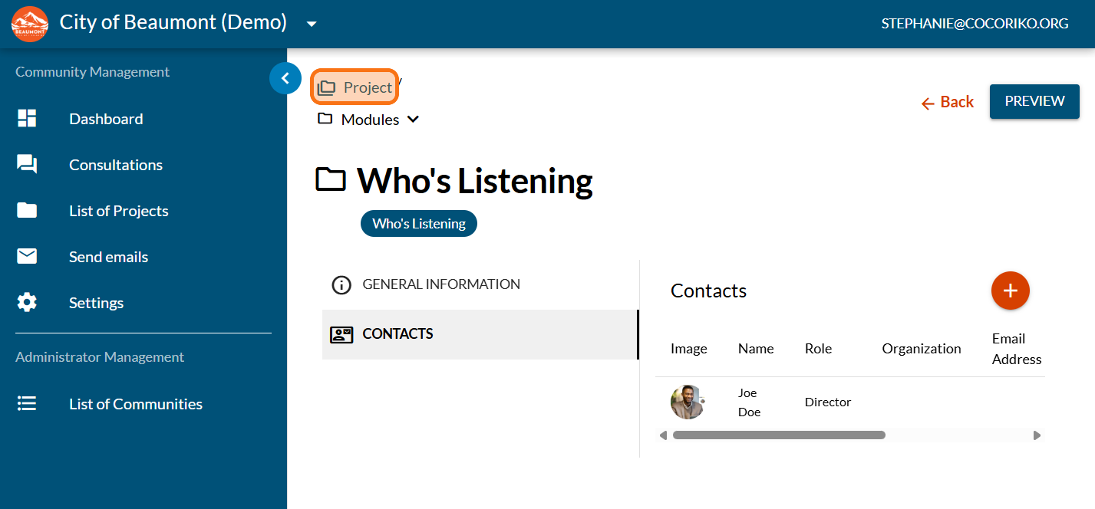Click Joe Doe's profile photo
Screen dimensions: 1095x509
point(687,402)
